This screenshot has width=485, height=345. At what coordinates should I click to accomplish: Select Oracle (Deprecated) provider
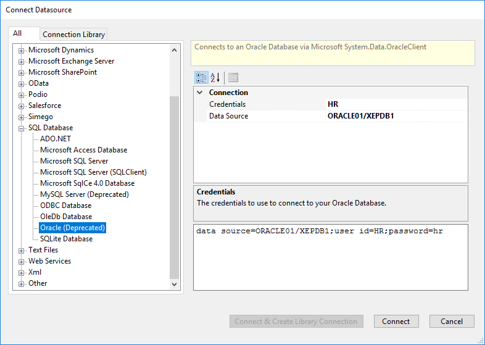click(73, 228)
